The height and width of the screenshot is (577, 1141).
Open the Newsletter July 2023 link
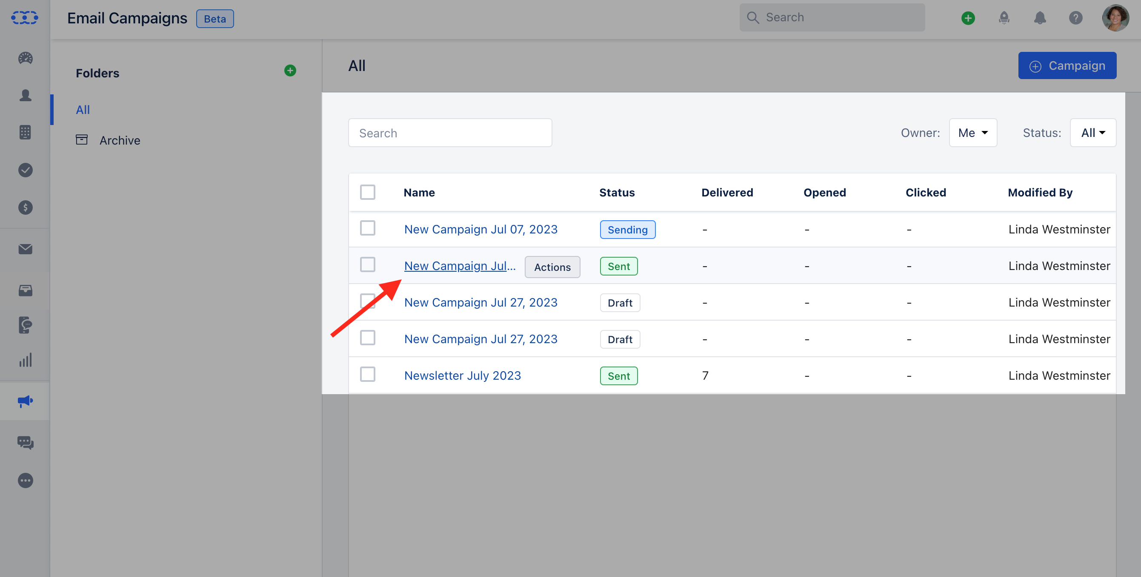[x=463, y=375]
